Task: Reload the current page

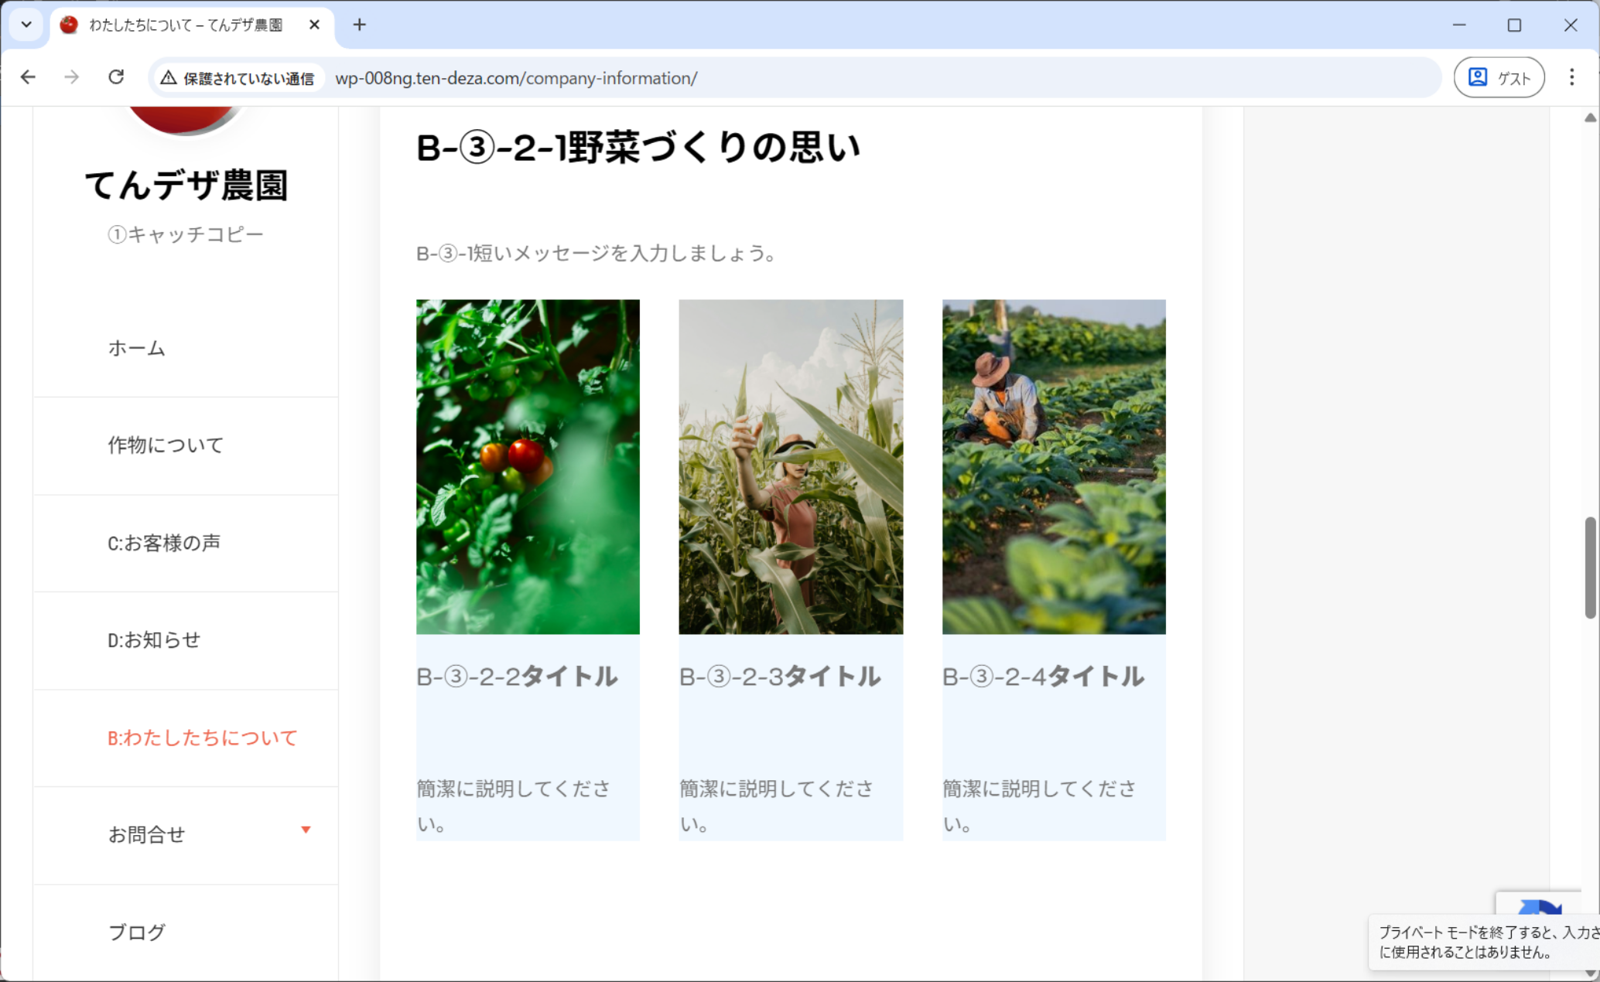Action: [116, 77]
